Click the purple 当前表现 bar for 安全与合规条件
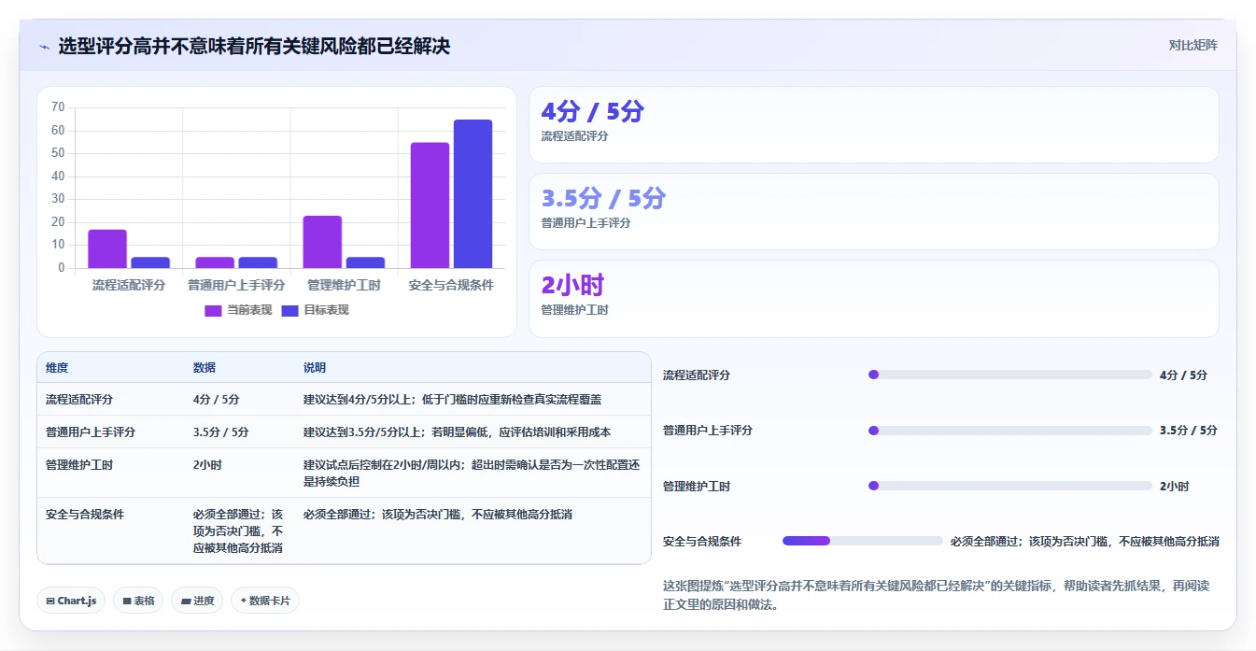Viewport: 1256px width, 651px height. (x=430, y=205)
